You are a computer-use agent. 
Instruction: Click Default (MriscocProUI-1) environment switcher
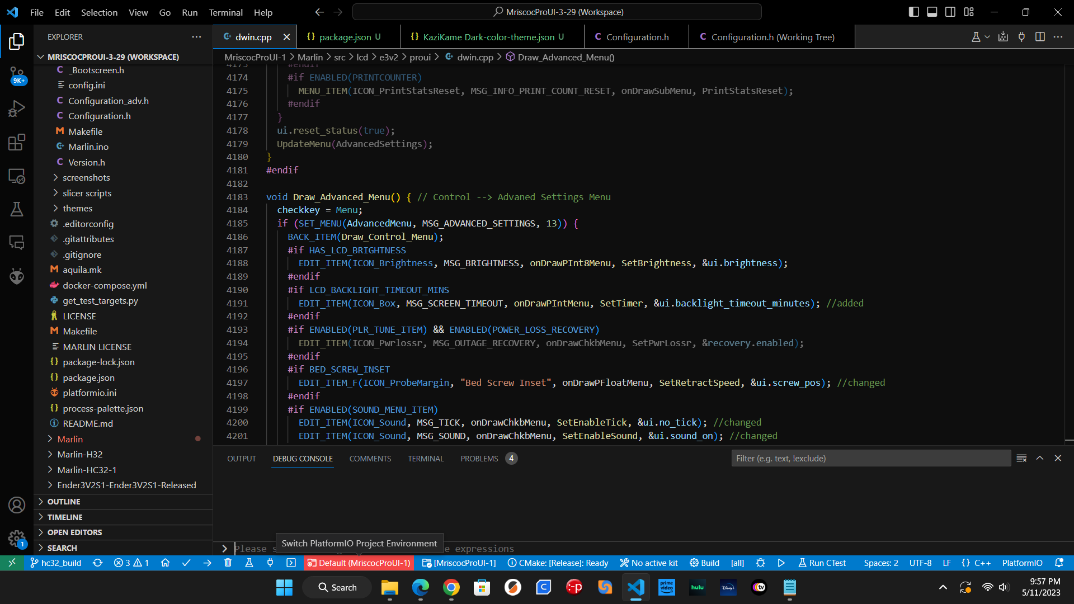pos(359,563)
